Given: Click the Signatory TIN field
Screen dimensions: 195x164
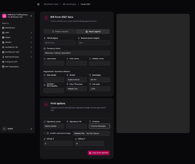Looking at the screenshot, I should (x=77, y=126).
